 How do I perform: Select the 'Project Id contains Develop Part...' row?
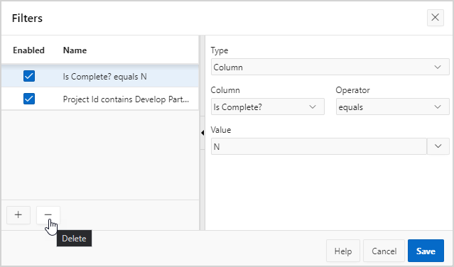tap(100, 99)
